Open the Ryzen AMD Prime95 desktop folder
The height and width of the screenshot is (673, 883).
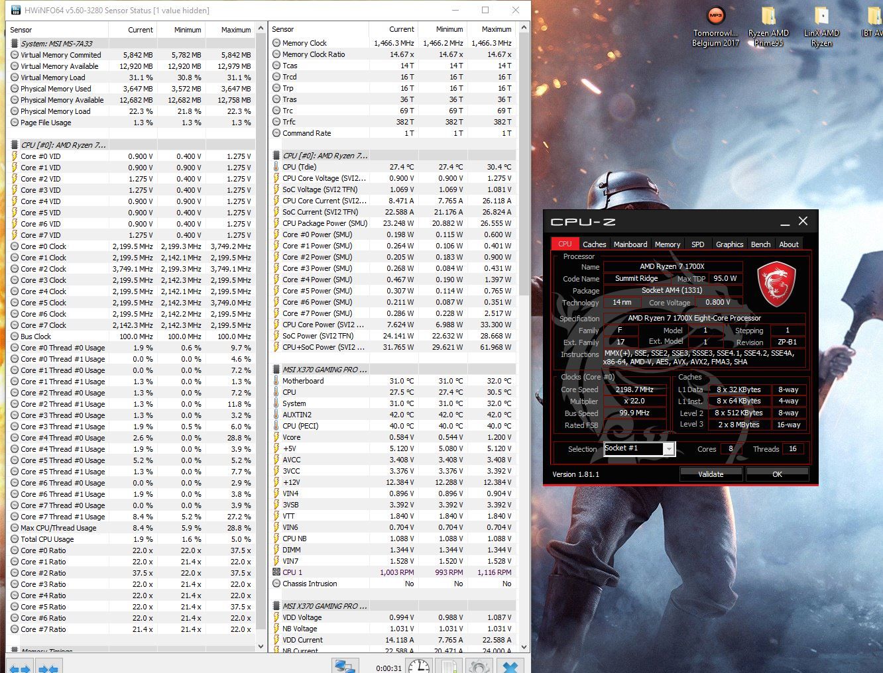tap(768, 27)
